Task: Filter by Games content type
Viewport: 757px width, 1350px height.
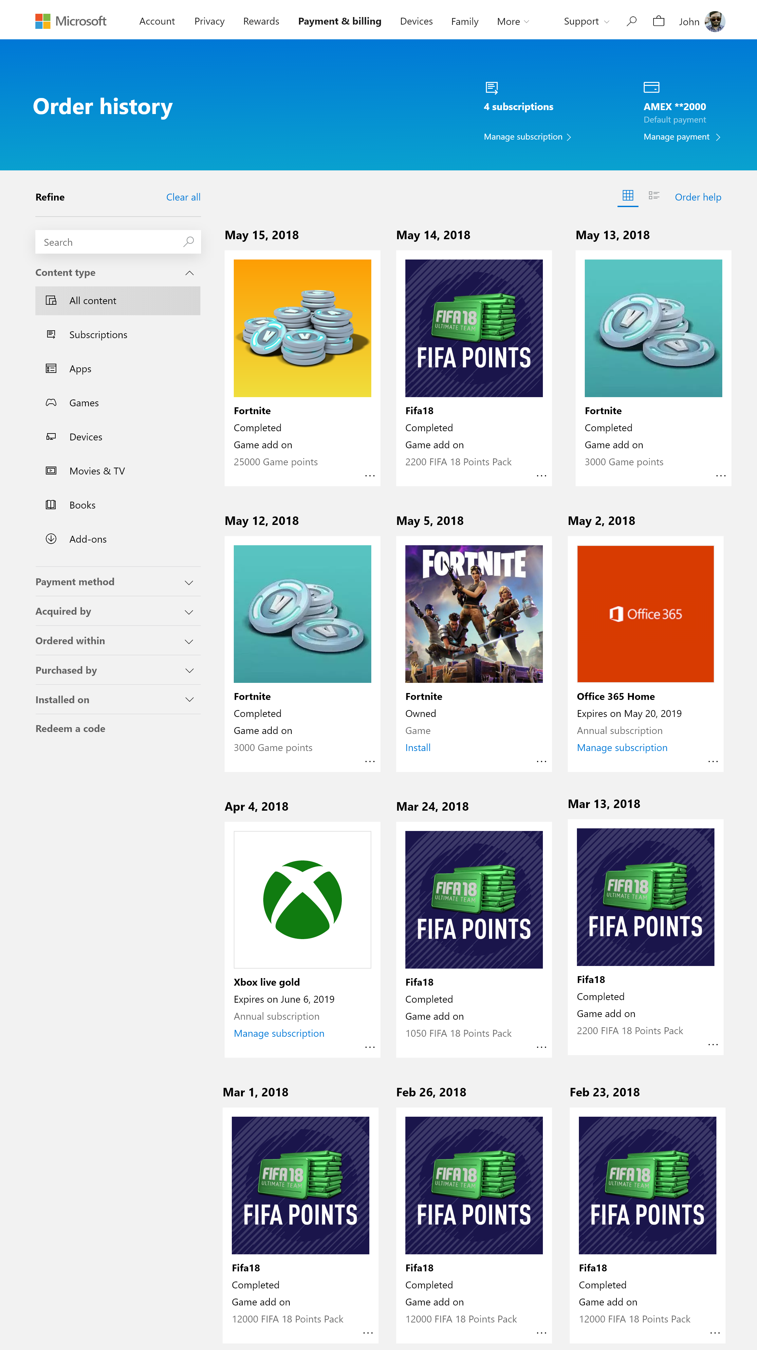Action: coord(84,402)
